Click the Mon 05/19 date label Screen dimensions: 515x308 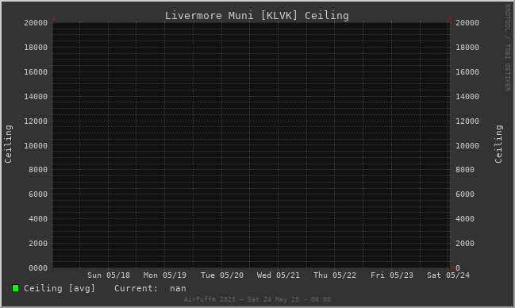[164, 275]
